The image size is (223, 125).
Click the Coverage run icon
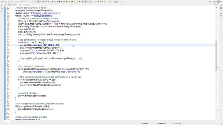point(55,1)
